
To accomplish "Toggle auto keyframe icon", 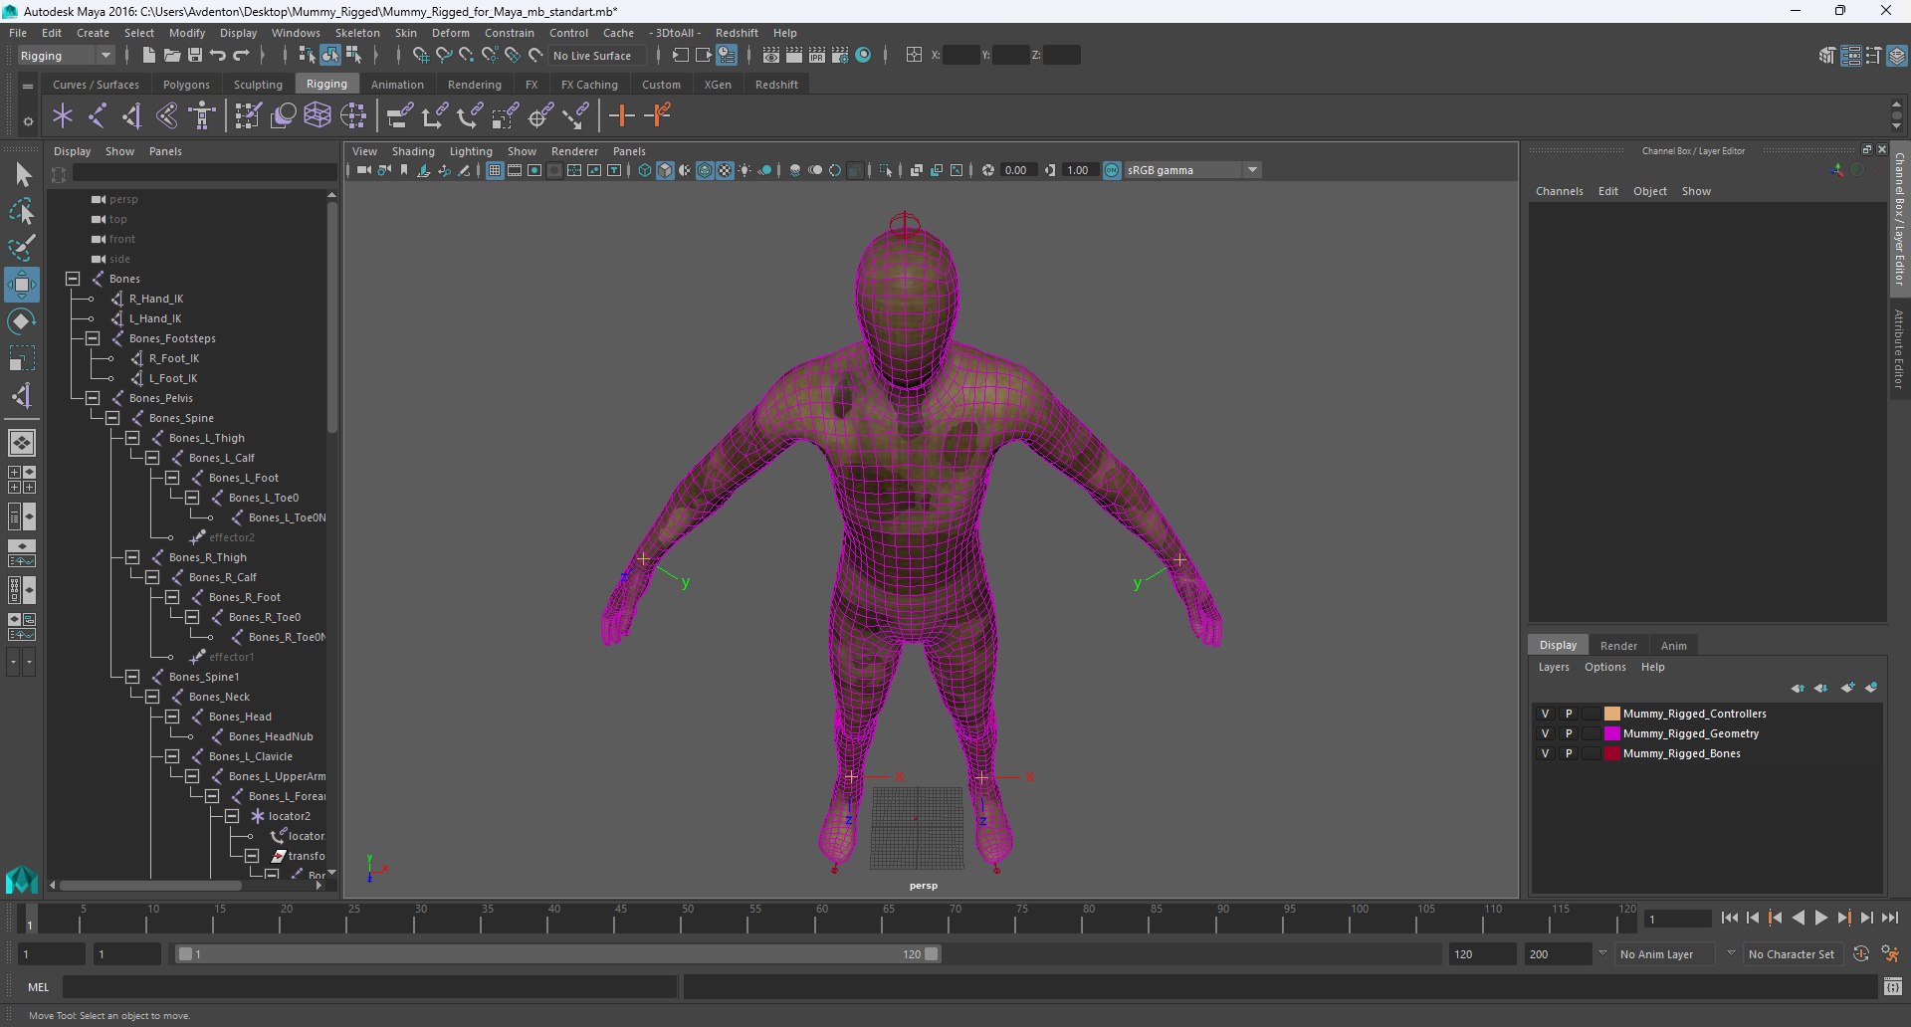I will point(1861,954).
